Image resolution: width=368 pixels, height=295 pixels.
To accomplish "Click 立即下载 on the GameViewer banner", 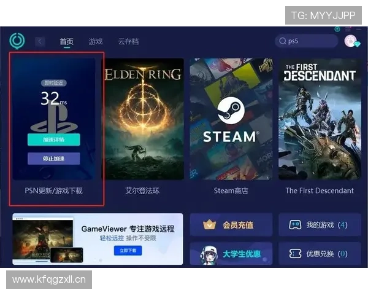I will (128, 251).
